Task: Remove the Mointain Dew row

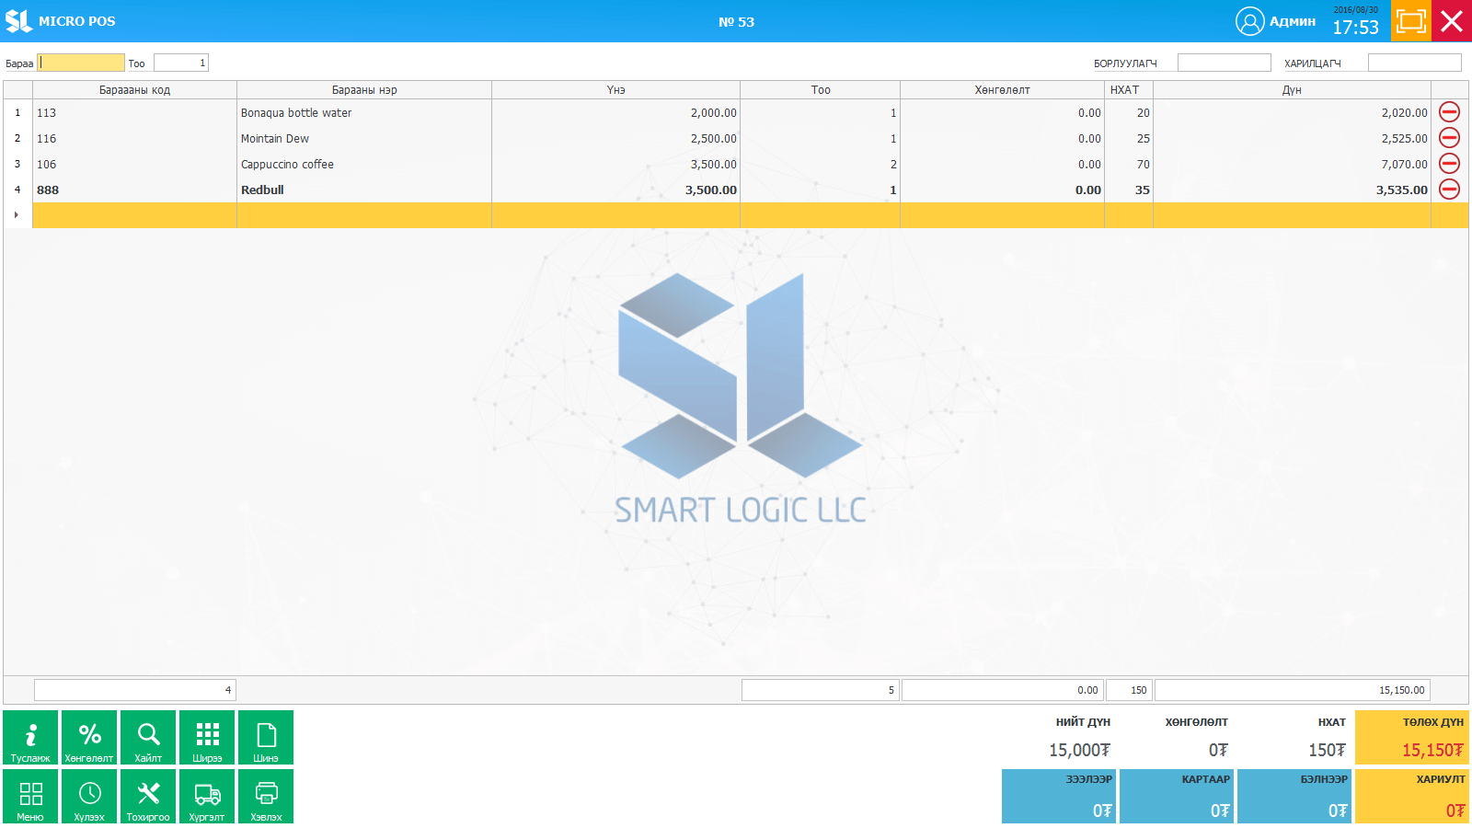Action: (x=1449, y=138)
